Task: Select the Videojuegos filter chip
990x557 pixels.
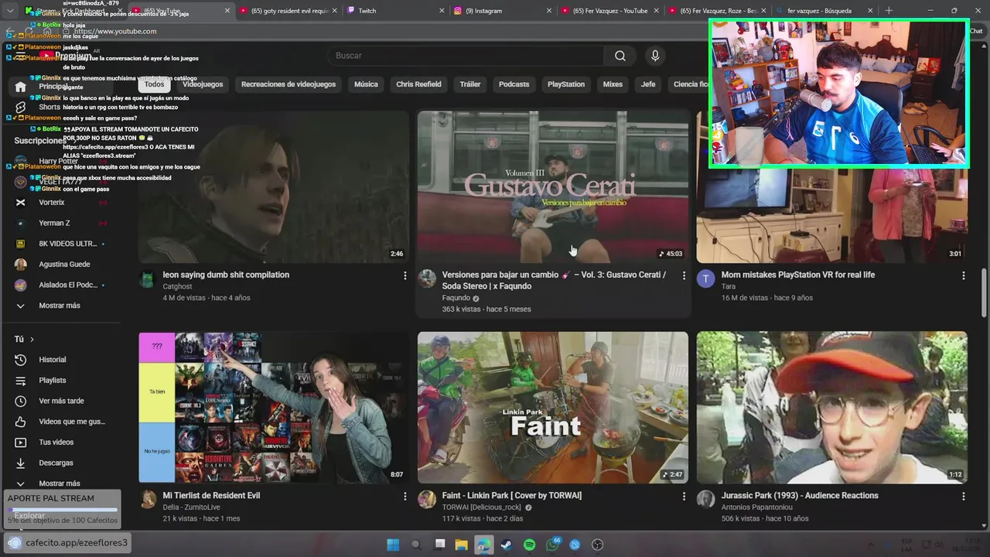Action: click(x=203, y=84)
